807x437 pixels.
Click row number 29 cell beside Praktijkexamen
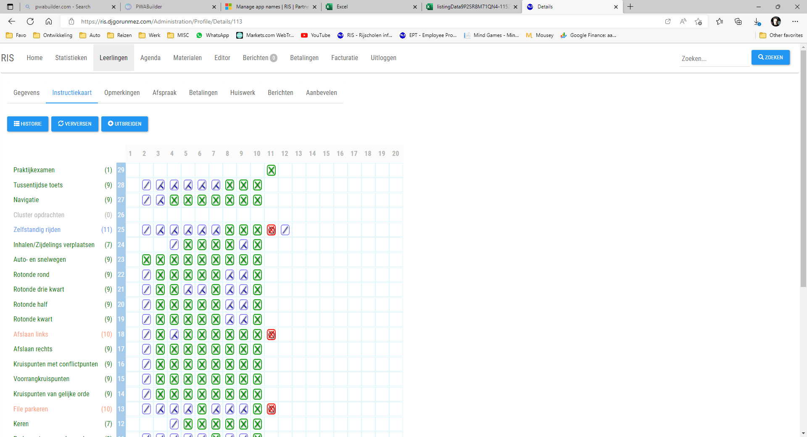[x=121, y=170]
